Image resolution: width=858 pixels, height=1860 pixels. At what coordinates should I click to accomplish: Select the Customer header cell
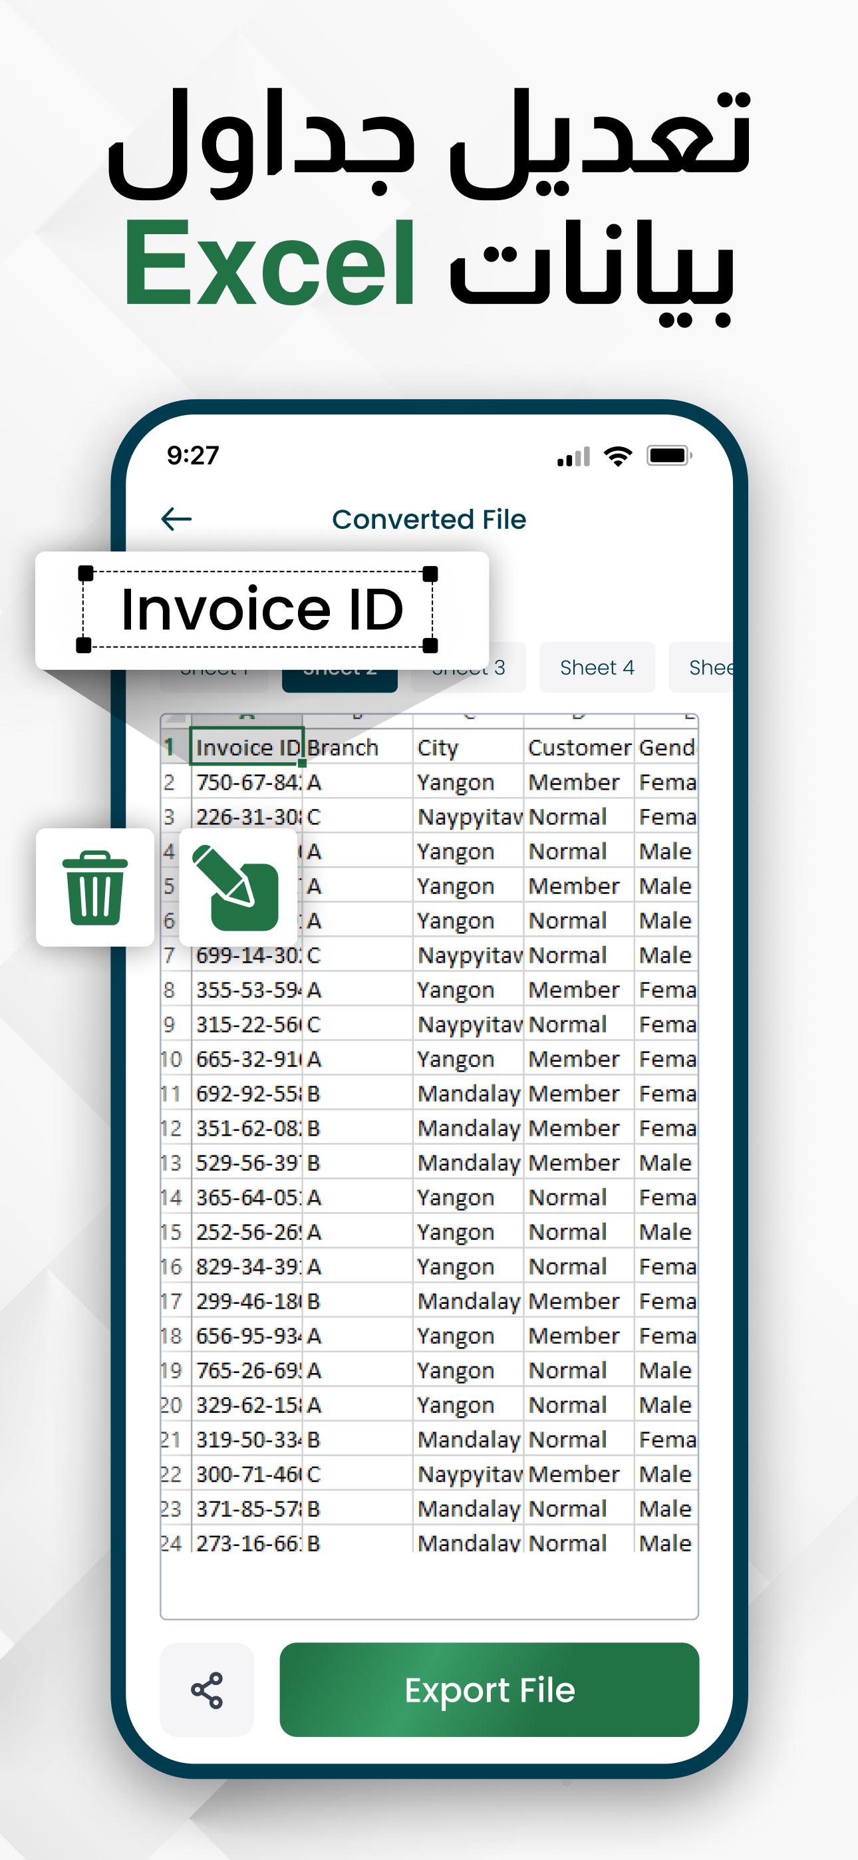point(579,746)
